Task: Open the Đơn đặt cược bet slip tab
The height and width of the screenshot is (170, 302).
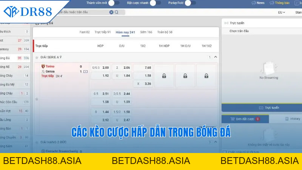Action: point(245,119)
